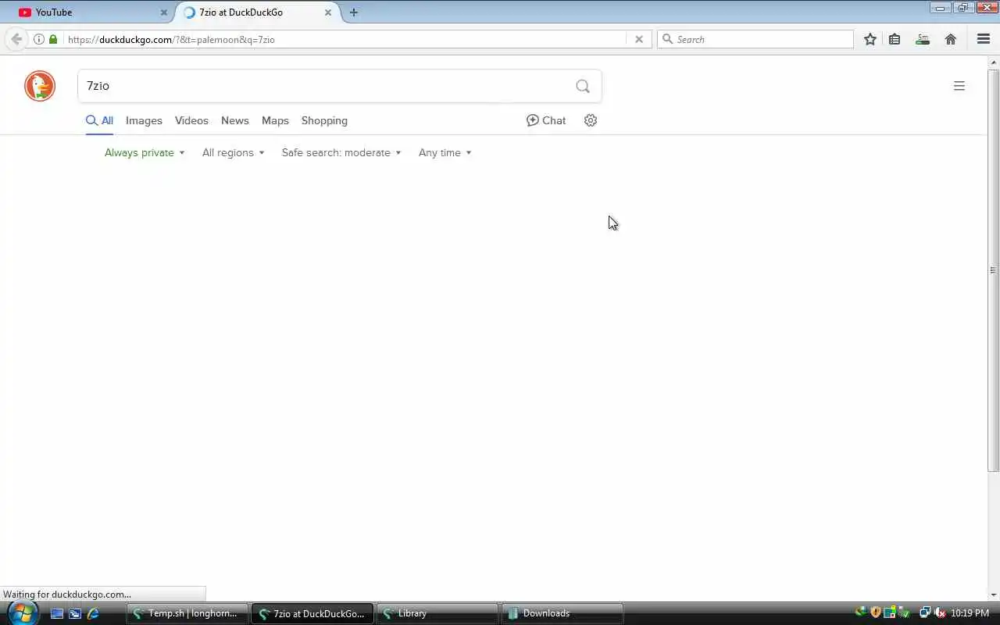The height and width of the screenshot is (625, 1000).
Task: Click the scrollbar up arrow
Action: [994, 62]
